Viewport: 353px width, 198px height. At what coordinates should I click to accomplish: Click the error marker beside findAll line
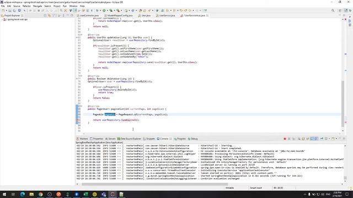[x=77, y=120]
